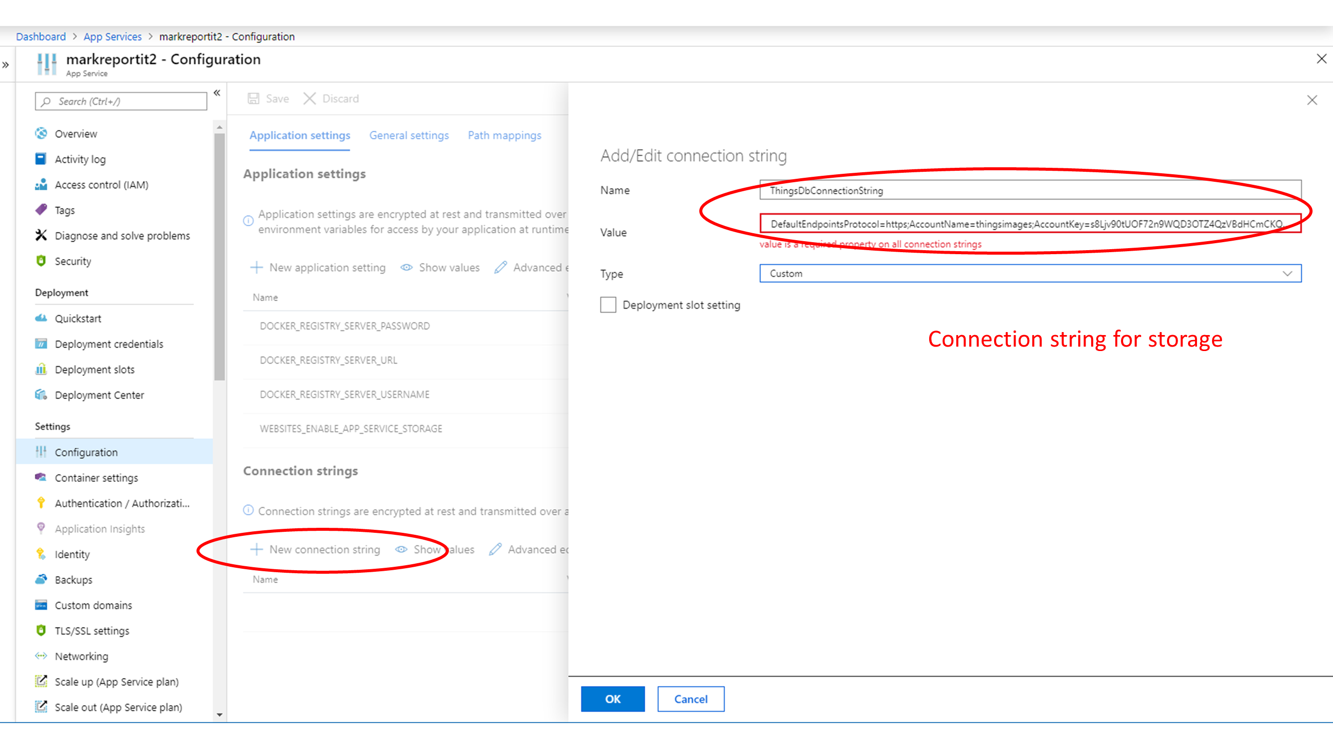Toggle Show values for application settings

point(440,267)
